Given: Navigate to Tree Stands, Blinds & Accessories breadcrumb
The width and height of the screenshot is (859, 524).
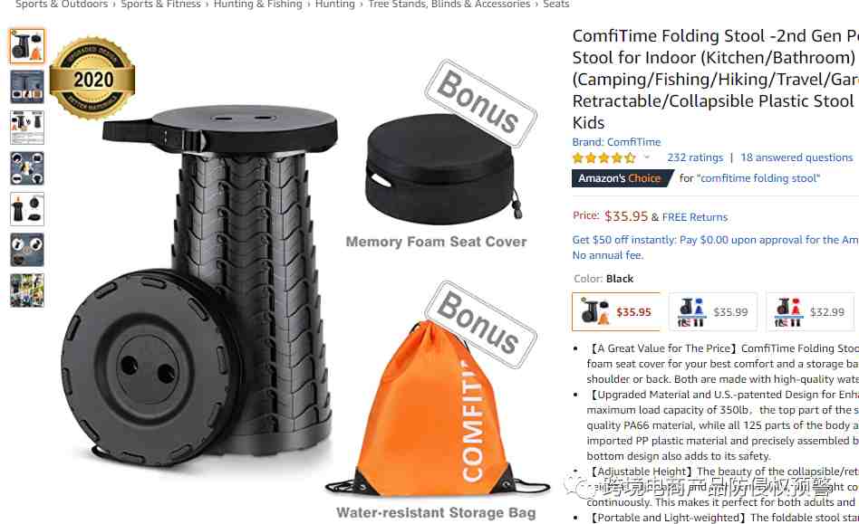Looking at the screenshot, I should (449, 5).
